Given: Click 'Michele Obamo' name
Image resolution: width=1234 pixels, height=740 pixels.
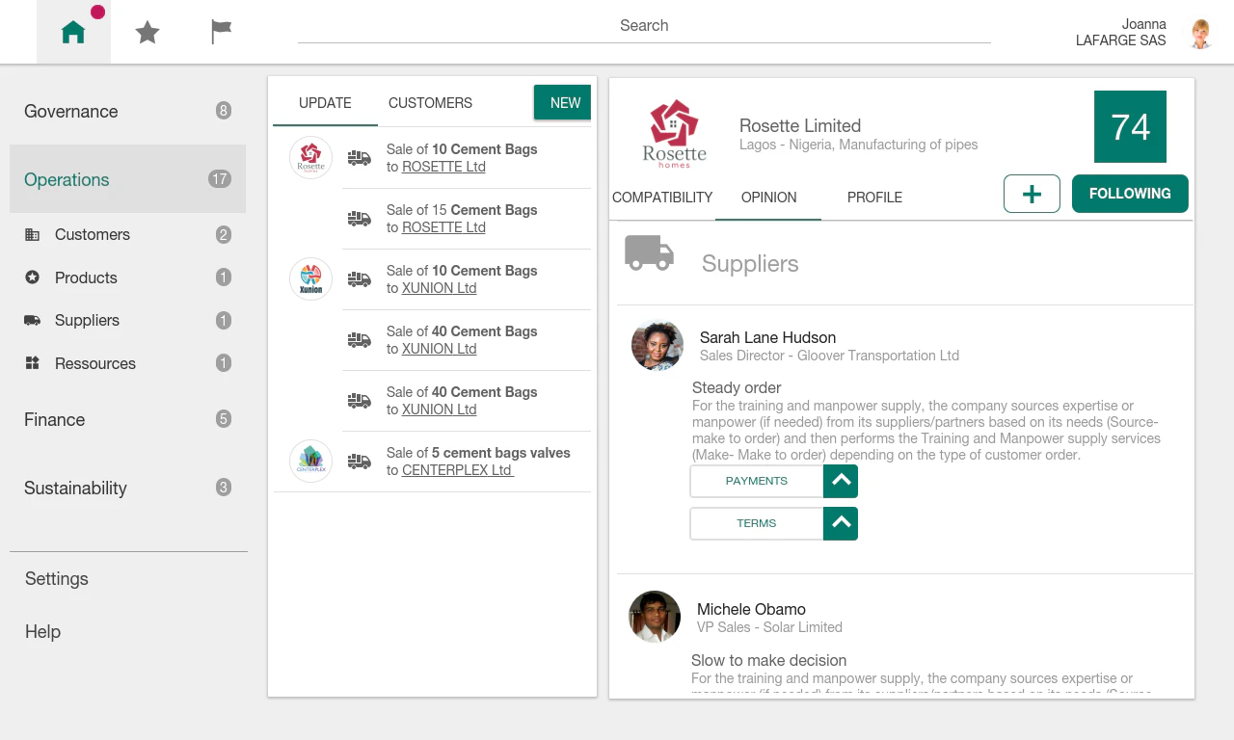Looking at the screenshot, I should click(x=751, y=609).
